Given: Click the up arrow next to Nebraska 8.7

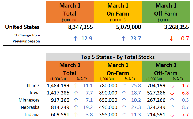Looking at the screenshot, I should coord(172,107).
